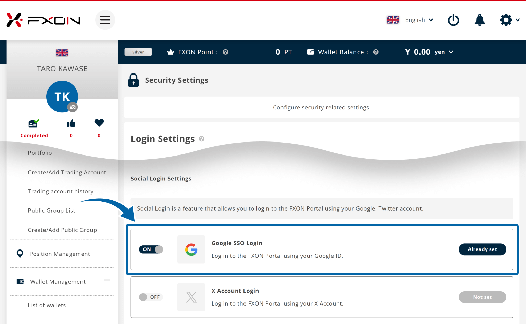Screen dimensions: 526x324
Task: Click the Security Settings lock icon
Action: coord(134,80)
